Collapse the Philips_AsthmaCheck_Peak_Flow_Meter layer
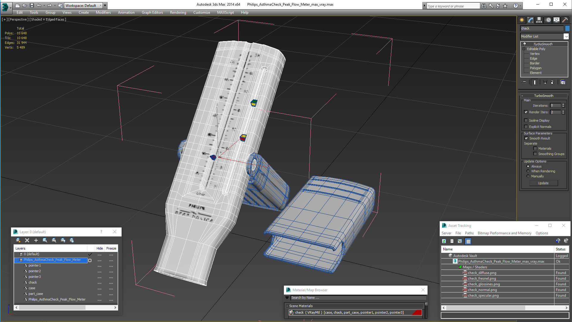Viewport: 572px width, 322px height. pos(17,260)
